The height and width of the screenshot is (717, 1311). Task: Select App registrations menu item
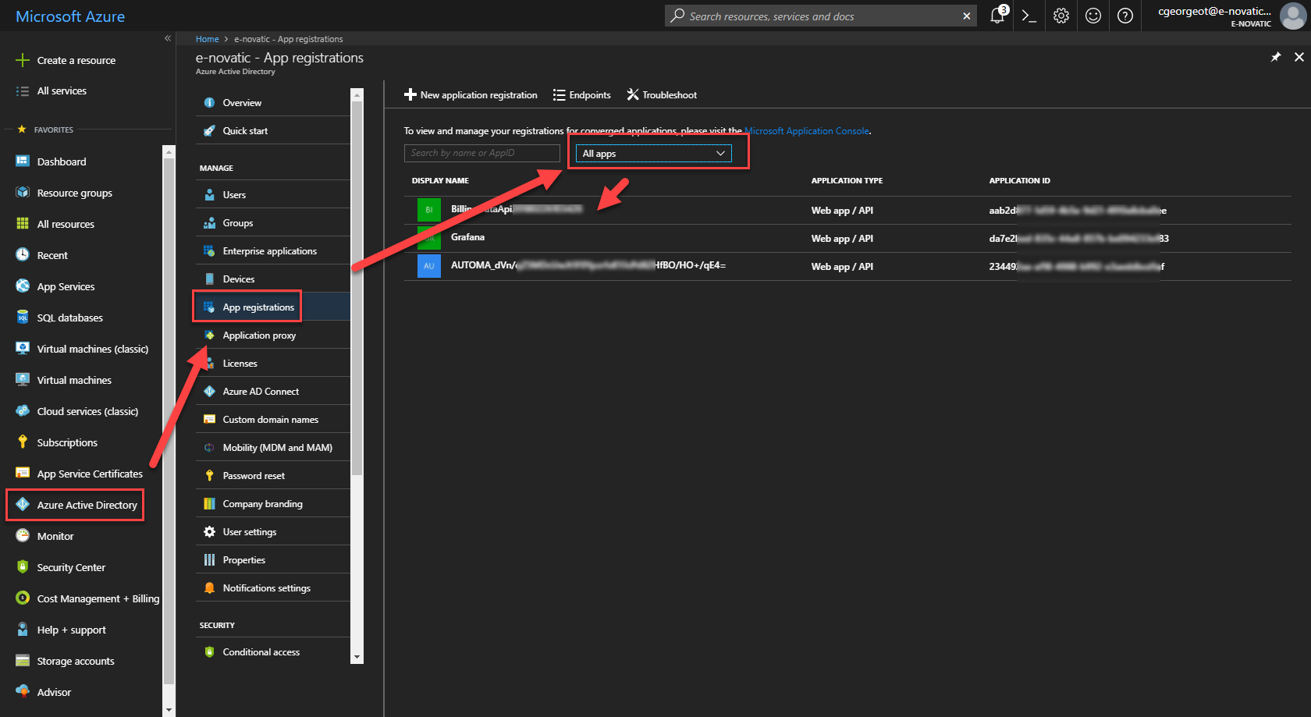[x=273, y=307]
